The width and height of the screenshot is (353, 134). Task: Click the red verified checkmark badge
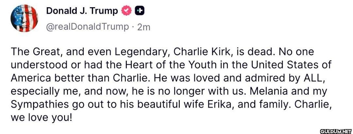coord(126,11)
